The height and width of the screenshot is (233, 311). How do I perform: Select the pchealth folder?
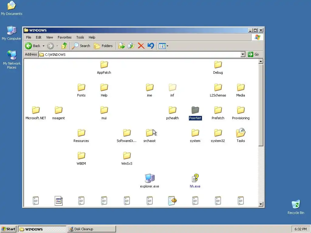click(x=173, y=113)
